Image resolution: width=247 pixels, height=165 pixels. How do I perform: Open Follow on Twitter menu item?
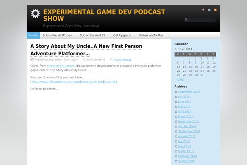(x=153, y=35)
